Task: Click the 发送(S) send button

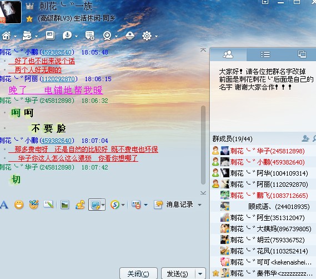Action: tap(178, 274)
